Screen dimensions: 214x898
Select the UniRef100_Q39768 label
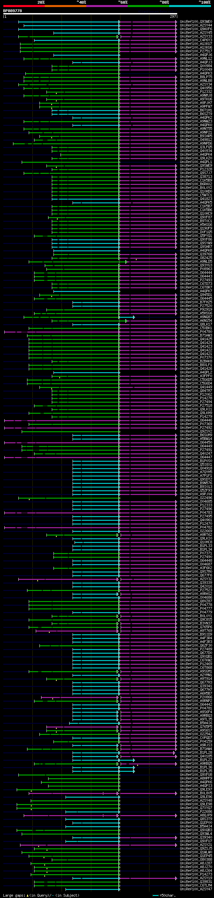tap(196, 254)
